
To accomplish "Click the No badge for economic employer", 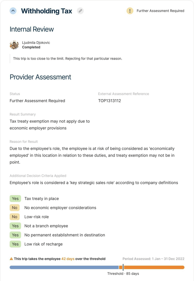I will (15, 208).
